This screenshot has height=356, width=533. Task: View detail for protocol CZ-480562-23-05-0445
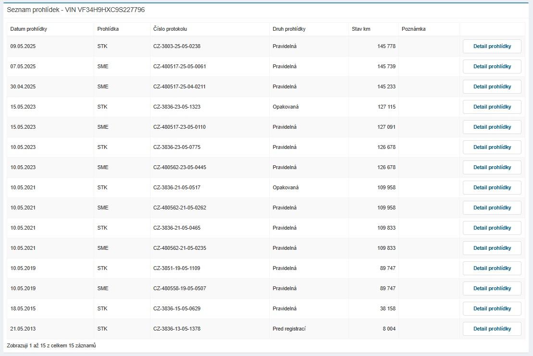pyautogui.click(x=492, y=167)
